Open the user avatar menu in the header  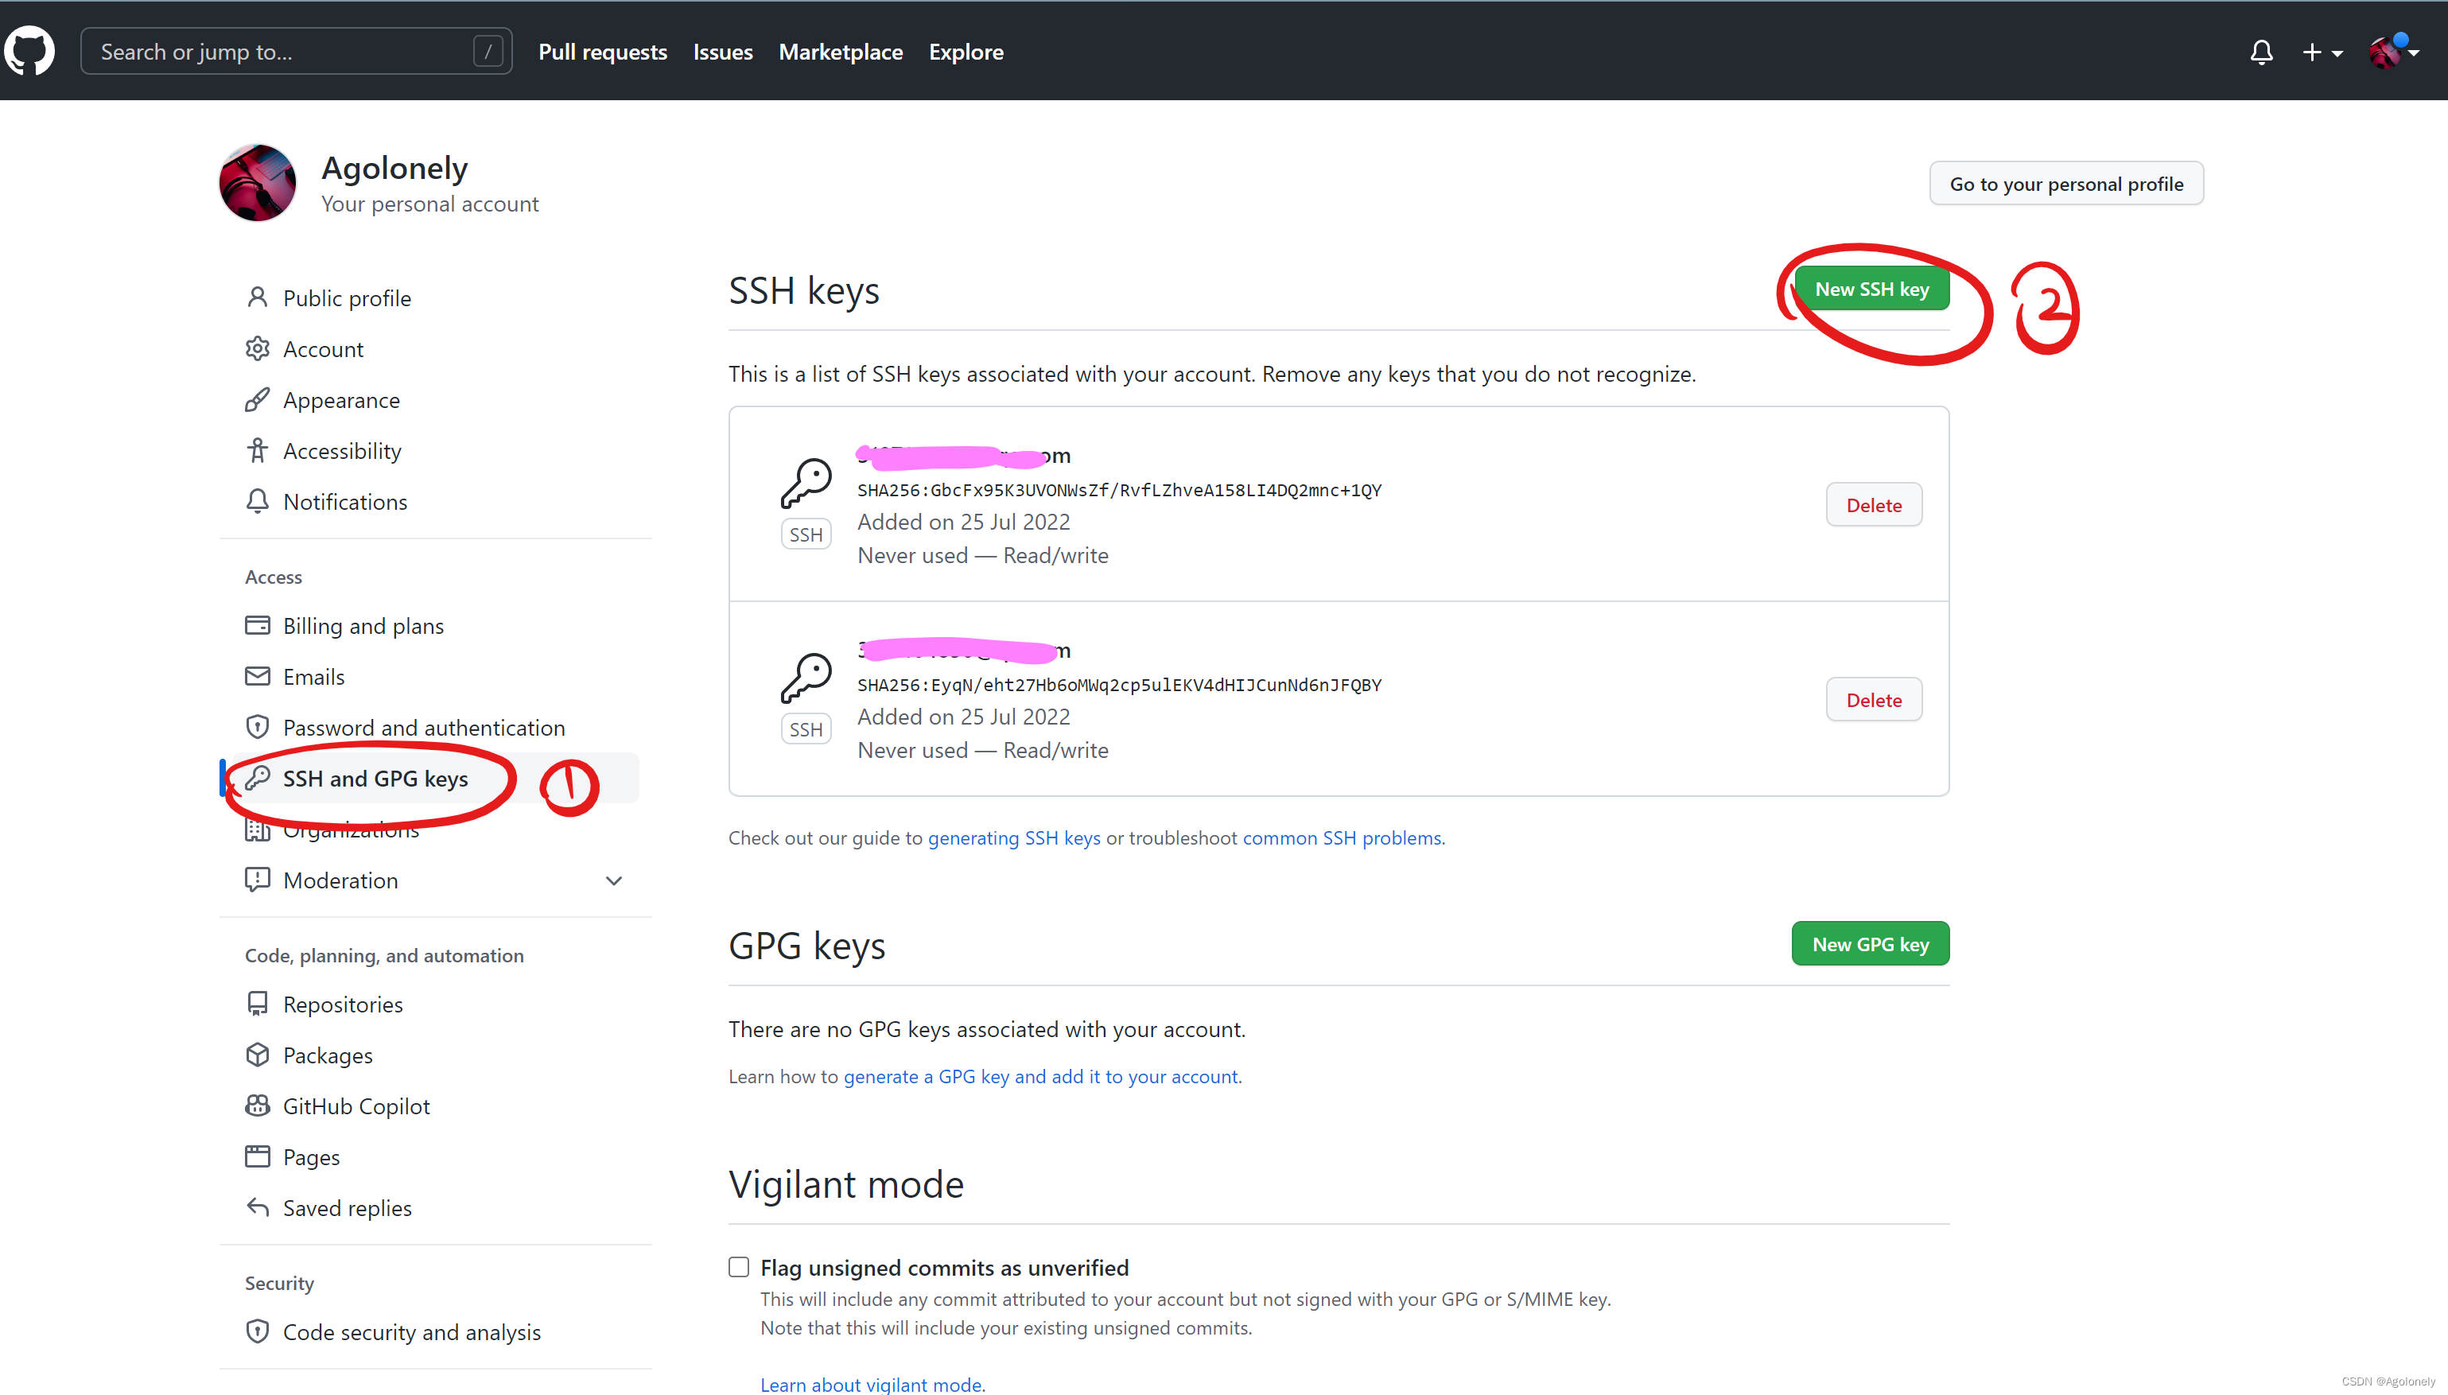[2395, 52]
